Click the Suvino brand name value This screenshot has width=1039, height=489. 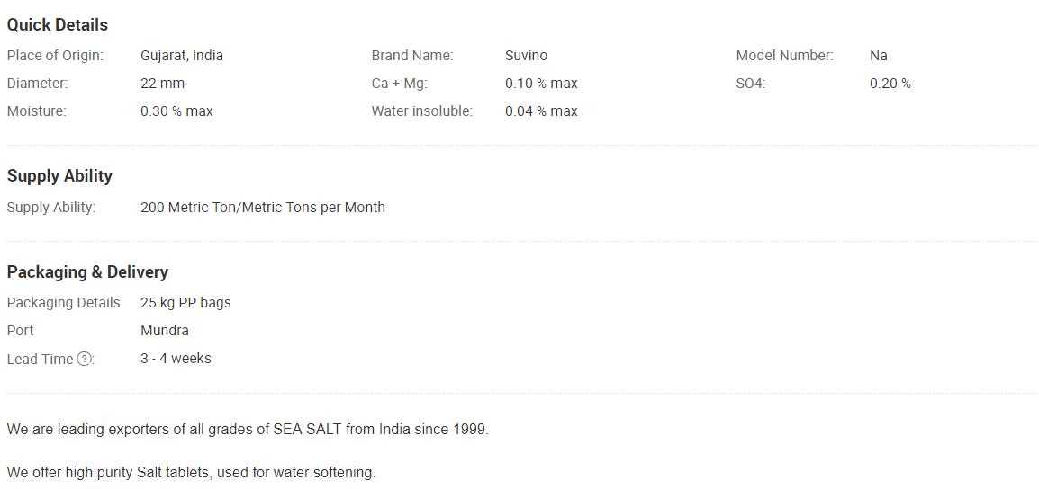526,56
